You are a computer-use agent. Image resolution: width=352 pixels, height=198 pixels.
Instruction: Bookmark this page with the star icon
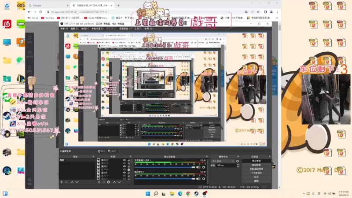(258, 12)
